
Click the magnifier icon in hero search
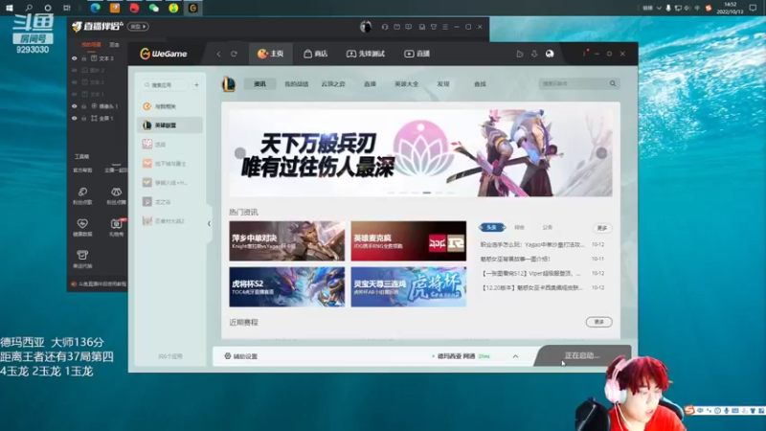coord(613,83)
